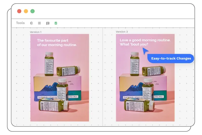
Task: Open the Version 1 poster image
Action: (x=60, y=78)
